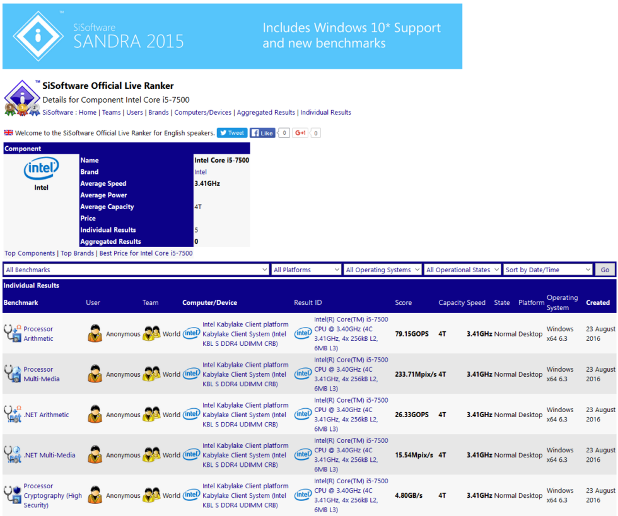The image size is (618, 516).
Task: Click Intel device logo in Processor Multi-Media row
Action: click(x=192, y=374)
